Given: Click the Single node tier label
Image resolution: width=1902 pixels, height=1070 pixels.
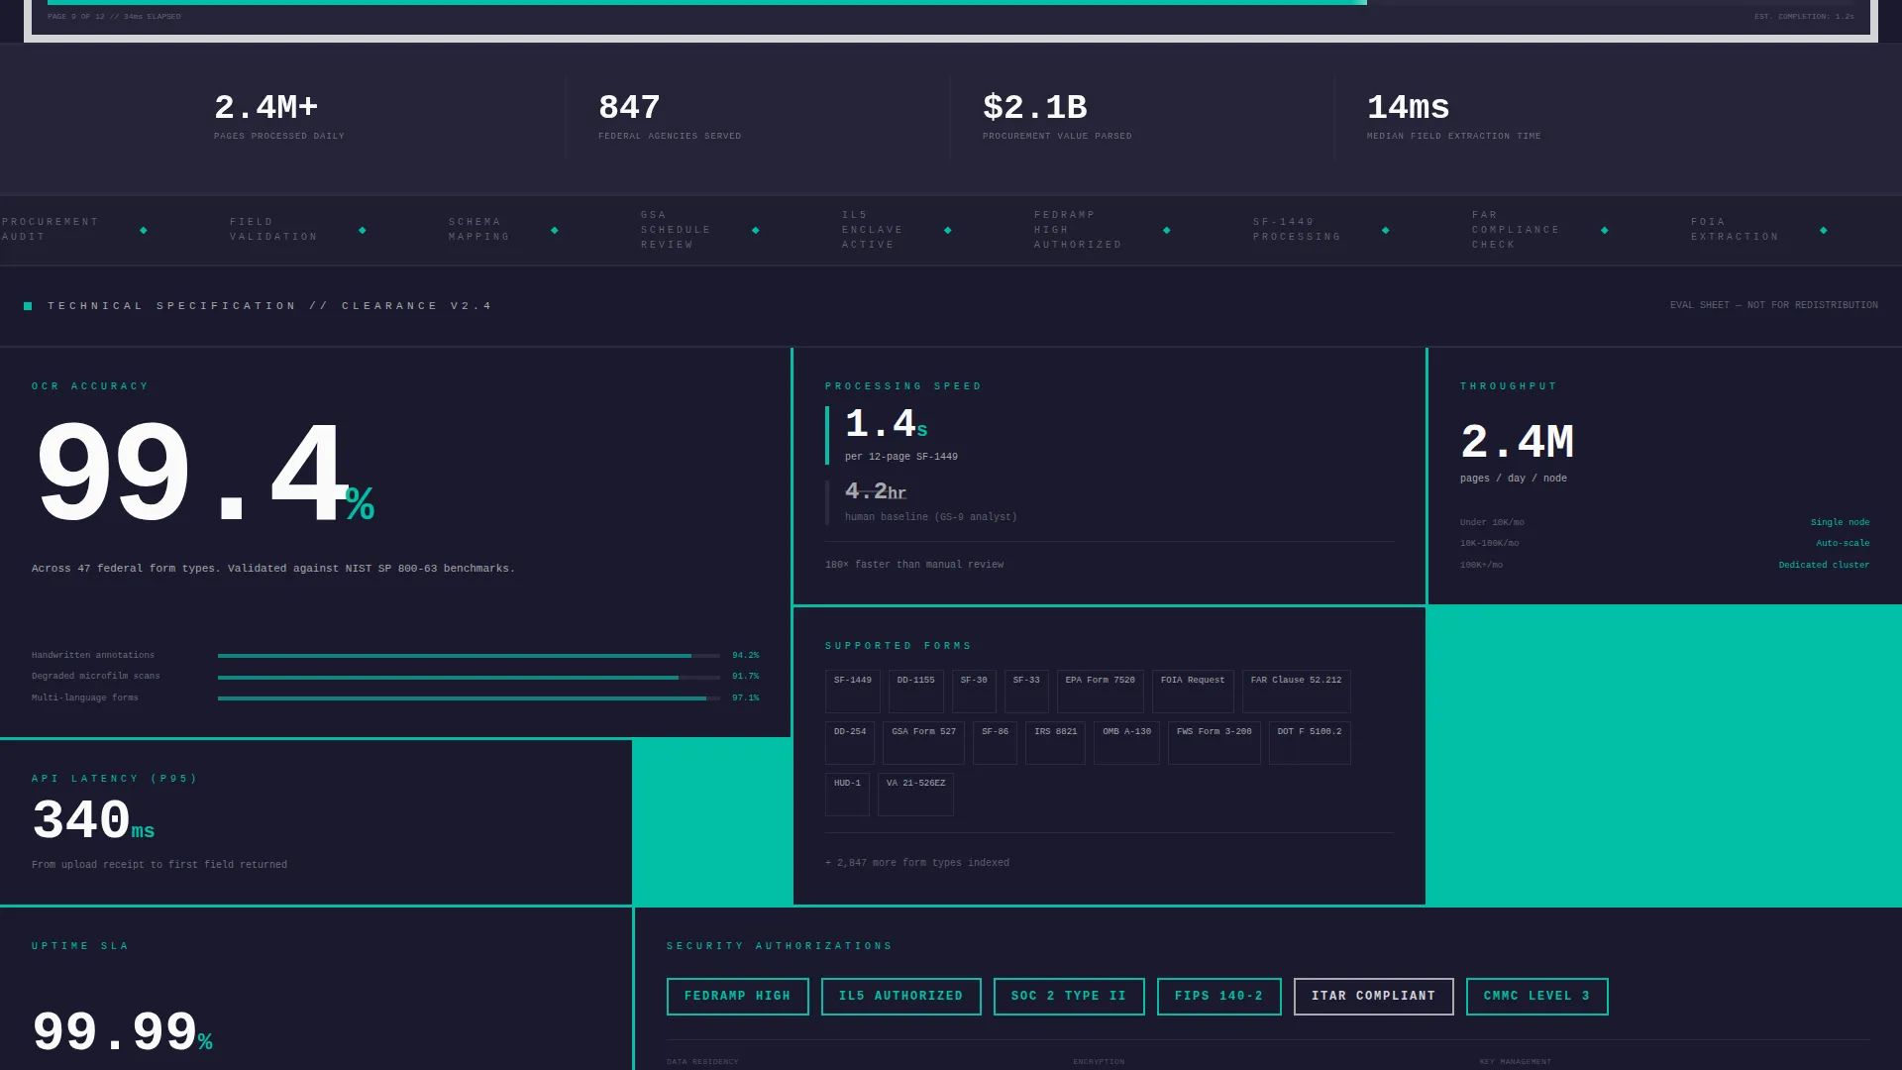Looking at the screenshot, I should point(1840,522).
